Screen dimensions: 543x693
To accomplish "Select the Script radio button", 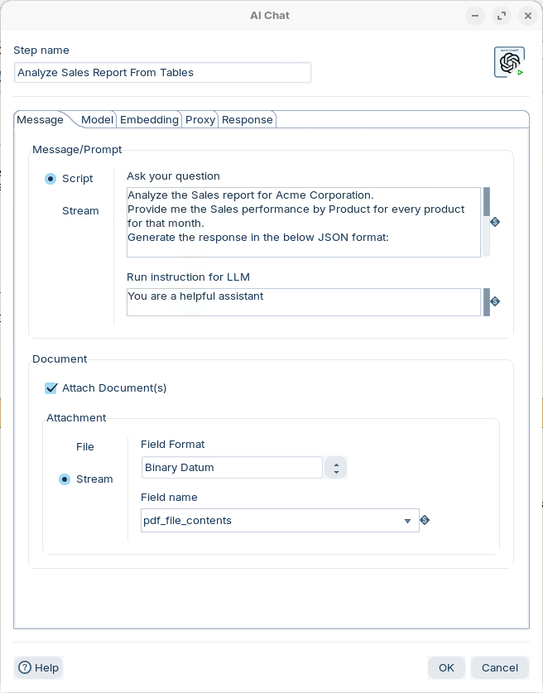I will click(x=51, y=179).
